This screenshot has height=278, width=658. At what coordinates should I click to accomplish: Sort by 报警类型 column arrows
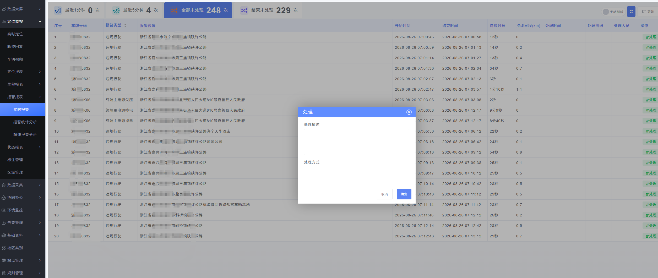coord(125,25)
